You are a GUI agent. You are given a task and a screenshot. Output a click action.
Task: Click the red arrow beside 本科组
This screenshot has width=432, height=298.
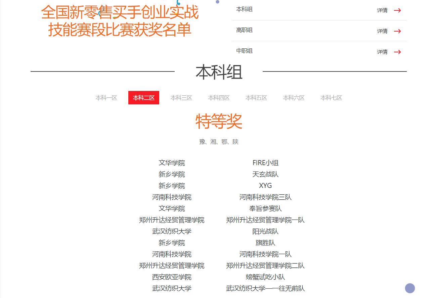397,10
